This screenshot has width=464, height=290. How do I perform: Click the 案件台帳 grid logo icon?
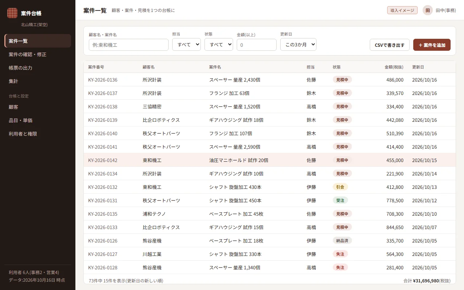(x=12, y=13)
